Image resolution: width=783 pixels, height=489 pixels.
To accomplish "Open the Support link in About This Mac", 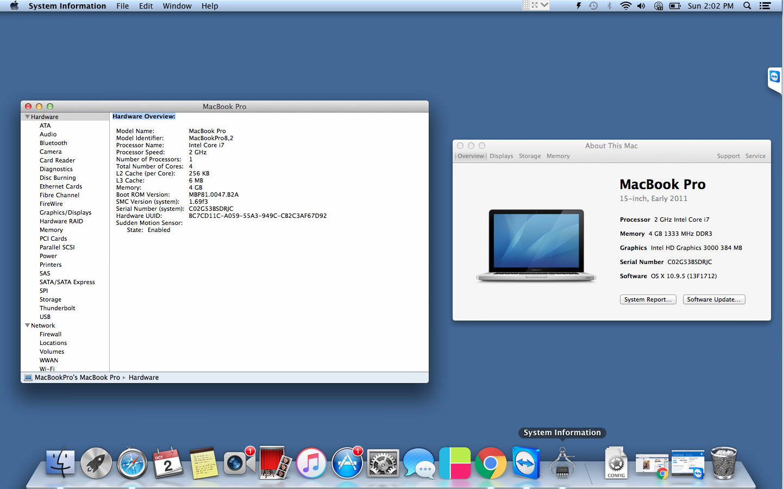I will coord(728,156).
